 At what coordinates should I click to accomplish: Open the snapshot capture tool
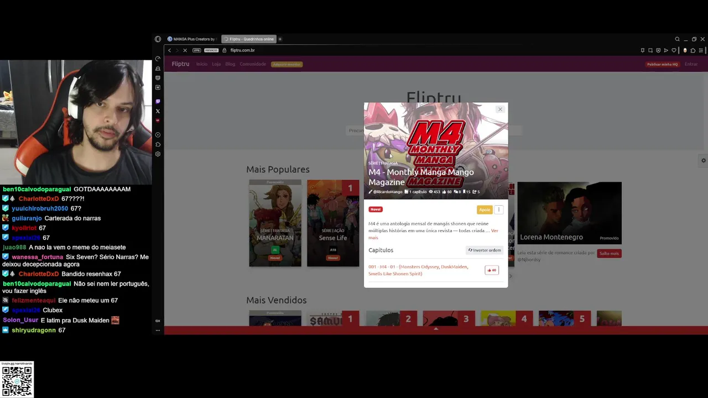pos(650,50)
